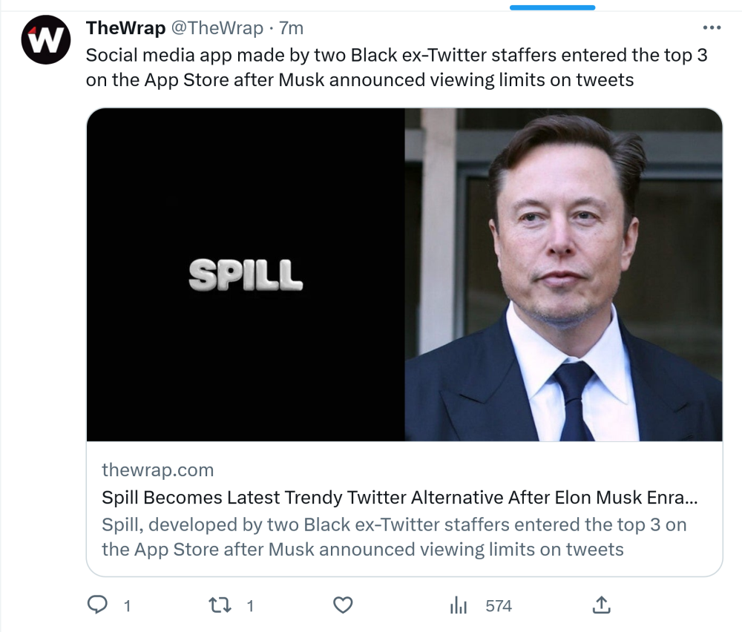Open the views analytics bar chart icon
The width and height of the screenshot is (742, 632).
point(459,605)
